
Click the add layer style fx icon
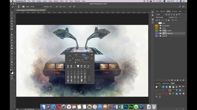169,80
